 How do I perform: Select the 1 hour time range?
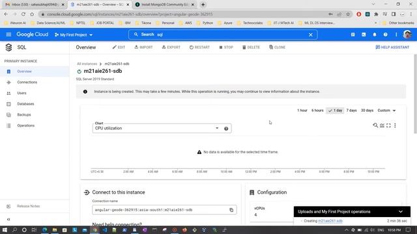(x=302, y=110)
